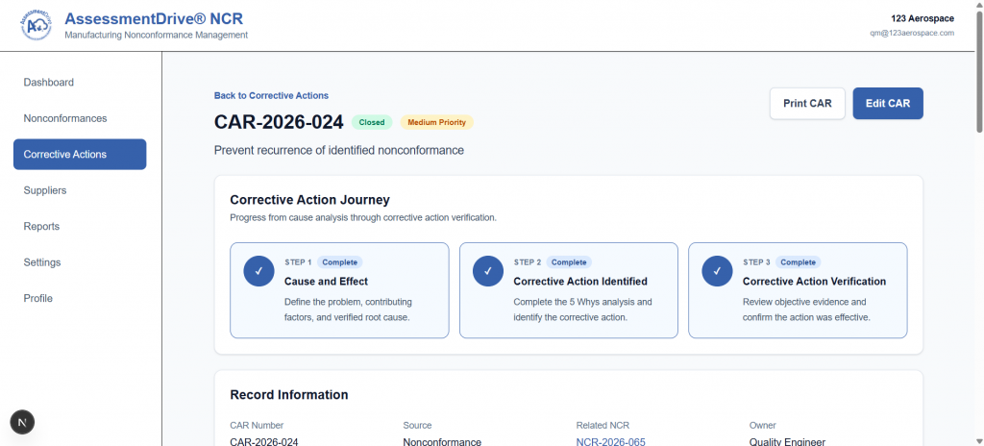The height and width of the screenshot is (446, 984).
Task: Open the related NCR-2026-065 link
Action: (610, 441)
